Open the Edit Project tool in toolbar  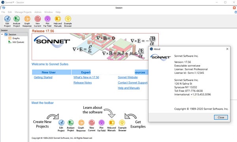(x=7, y=21)
